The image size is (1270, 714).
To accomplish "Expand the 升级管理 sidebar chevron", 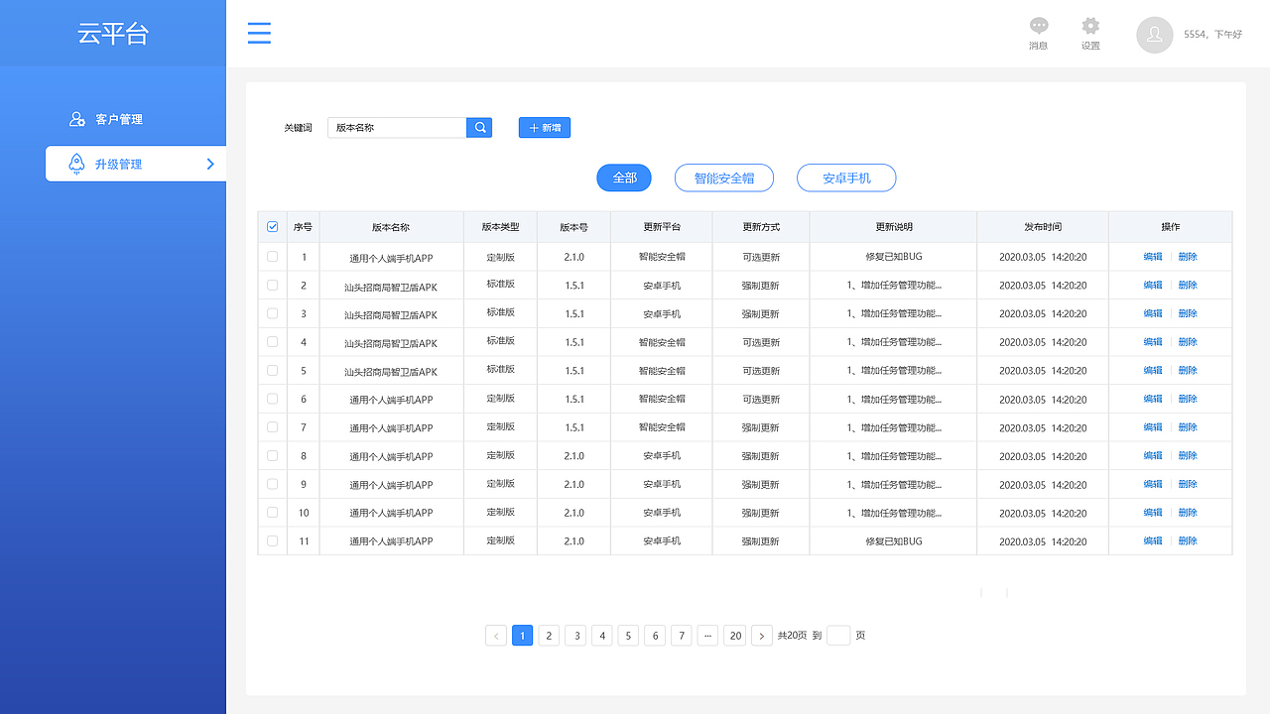I will [x=210, y=164].
